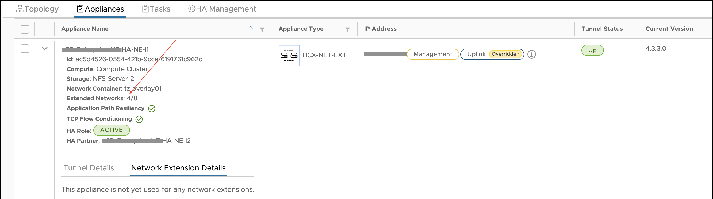This screenshot has height=199, width=713.
Task: Click the Uplink Overridden network label
Action: (492, 54)
